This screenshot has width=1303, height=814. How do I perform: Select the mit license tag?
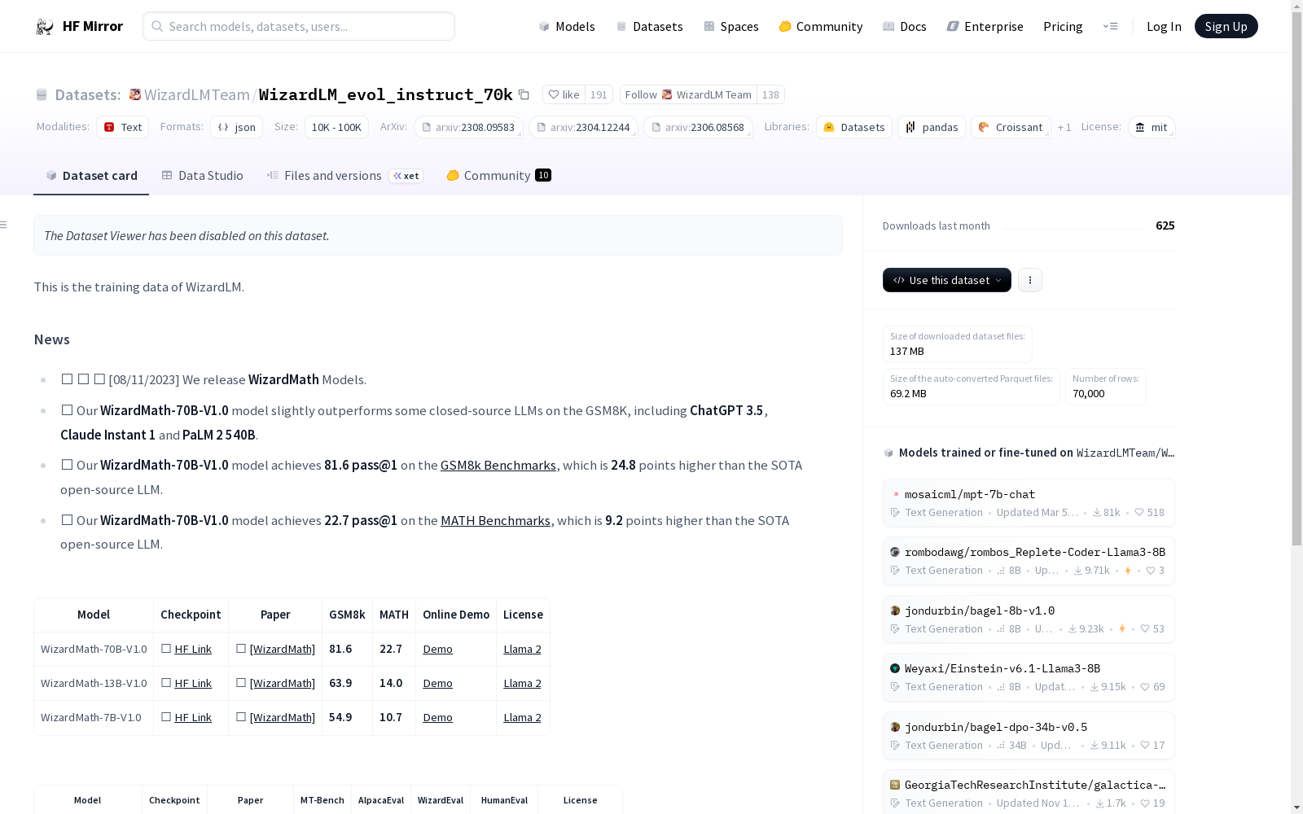[1152, 127]
